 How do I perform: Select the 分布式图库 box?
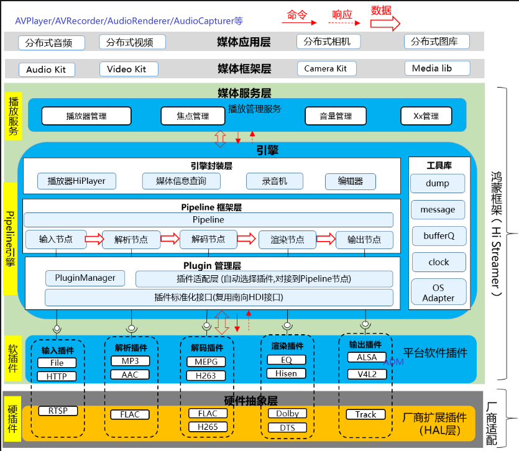436,42
